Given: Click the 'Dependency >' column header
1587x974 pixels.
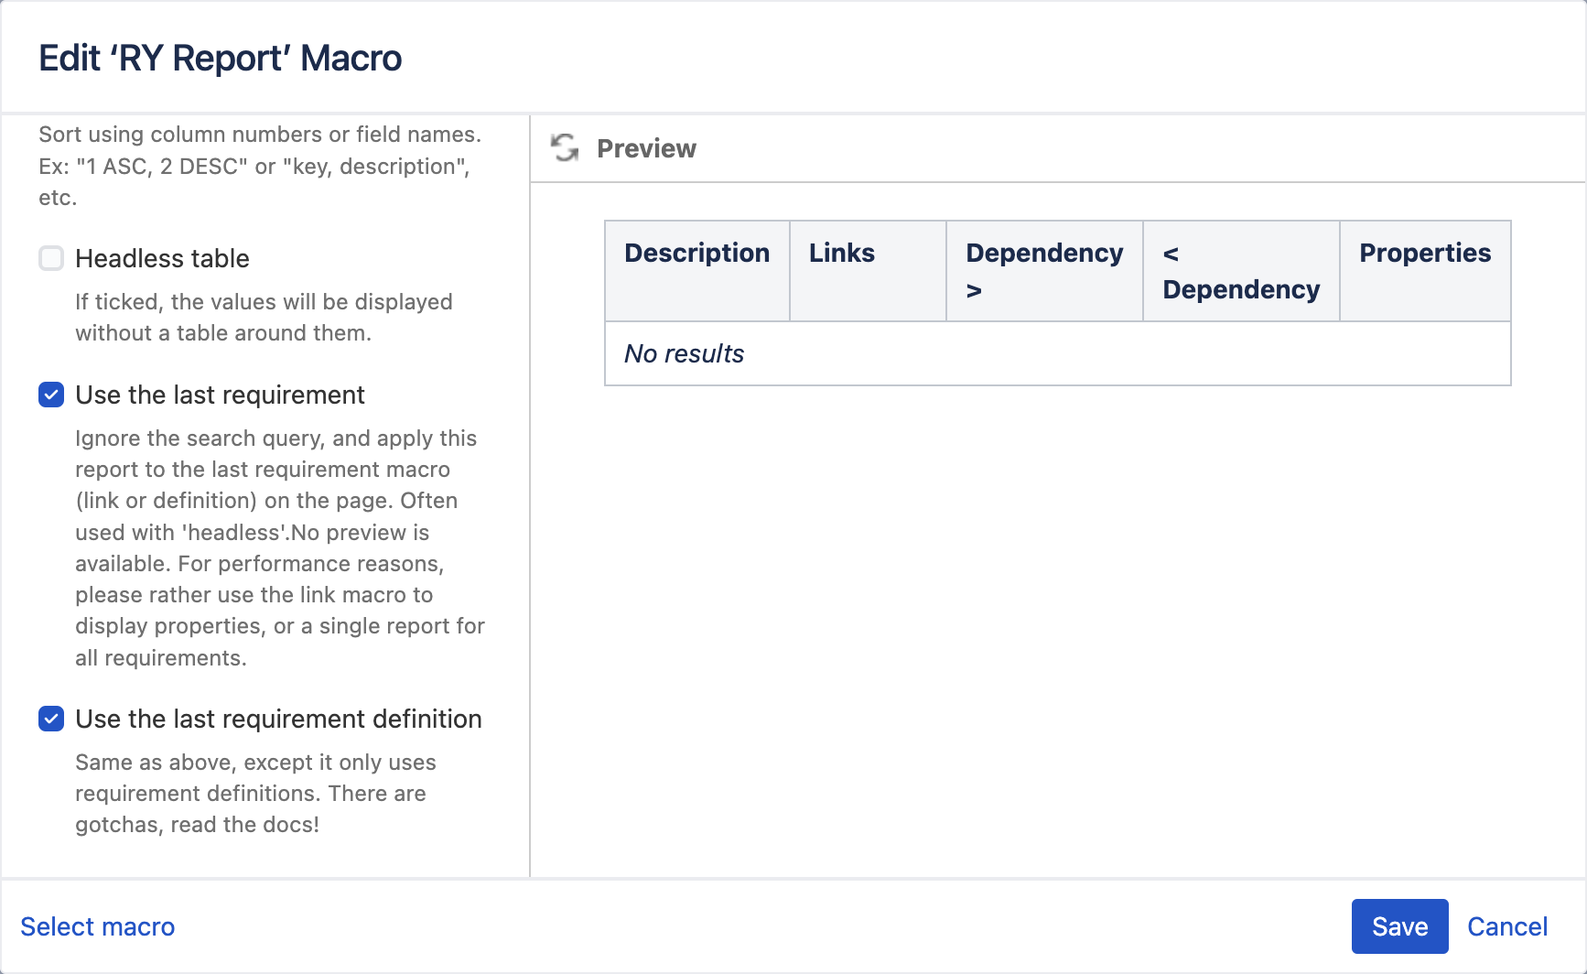Looking at the screenshot, I should 1043,270.
